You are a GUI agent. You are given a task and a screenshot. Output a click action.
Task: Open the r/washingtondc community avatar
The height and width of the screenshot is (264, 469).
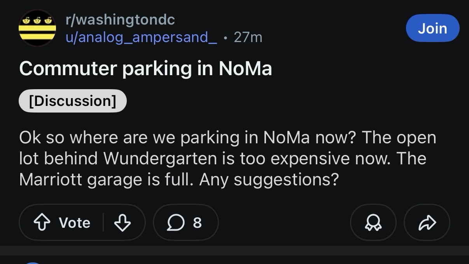[x=37, y=28]
